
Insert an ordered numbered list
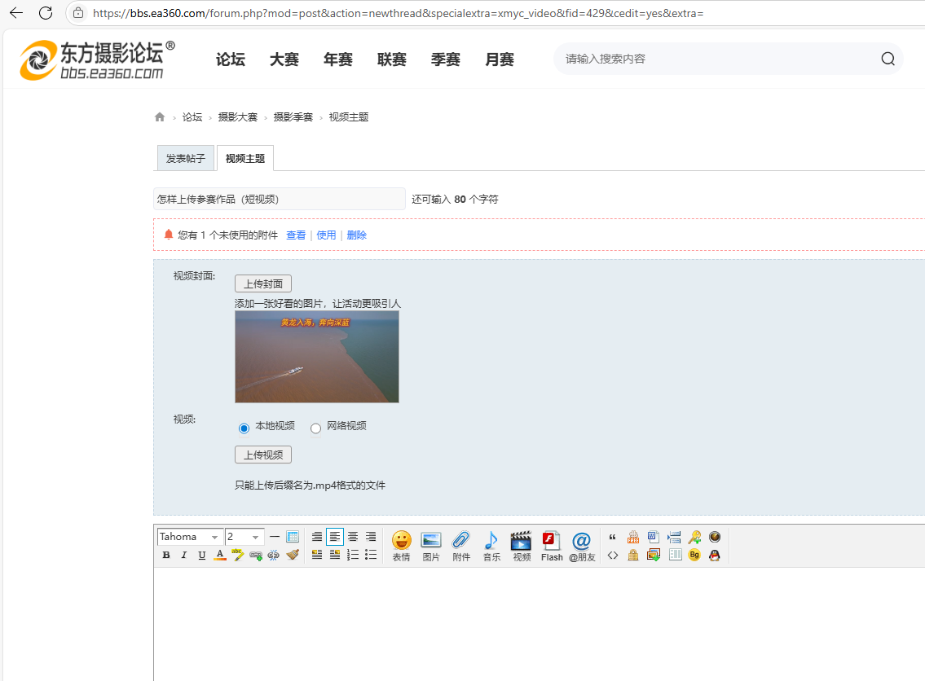353,555
